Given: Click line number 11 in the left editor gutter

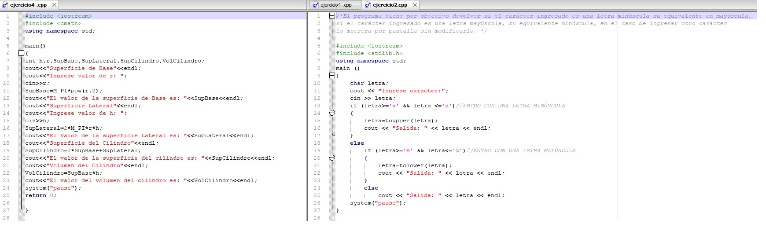Looking at the screenshot, I should [6, 91].
